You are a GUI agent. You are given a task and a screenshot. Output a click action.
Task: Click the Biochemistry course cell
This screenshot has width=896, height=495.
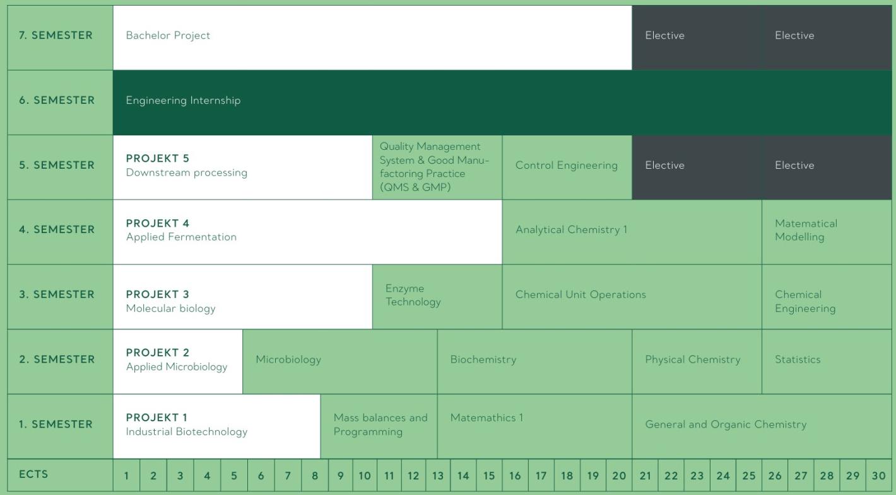535,361
